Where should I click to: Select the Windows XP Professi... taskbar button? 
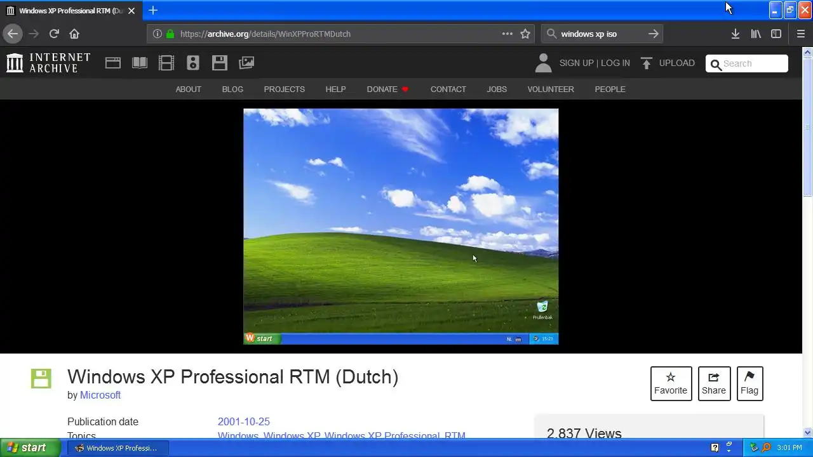(x=118, y=448)
